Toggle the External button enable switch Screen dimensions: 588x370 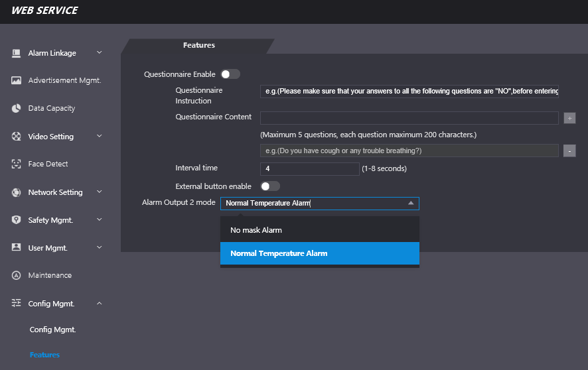[x=270, y=186]
